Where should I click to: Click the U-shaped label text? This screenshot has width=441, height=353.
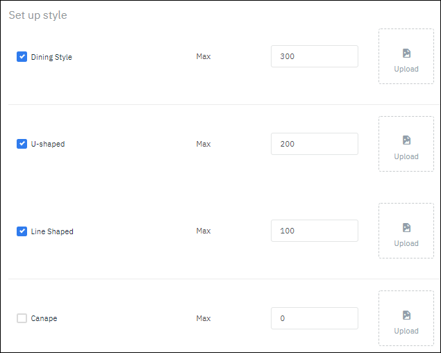(x=48, y=144)
